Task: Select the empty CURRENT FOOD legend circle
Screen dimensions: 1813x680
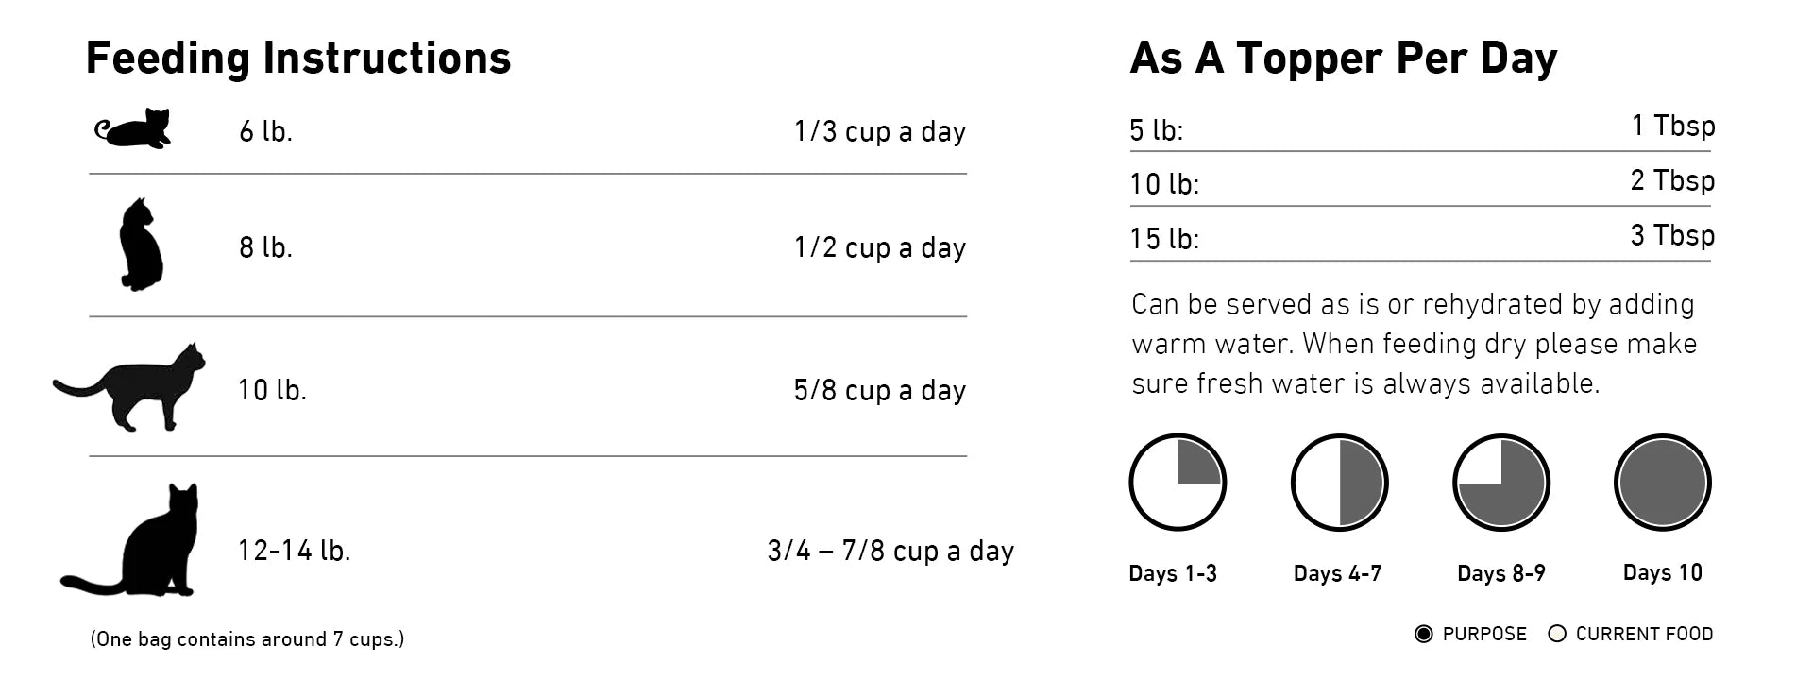Action: [1557, 634]
